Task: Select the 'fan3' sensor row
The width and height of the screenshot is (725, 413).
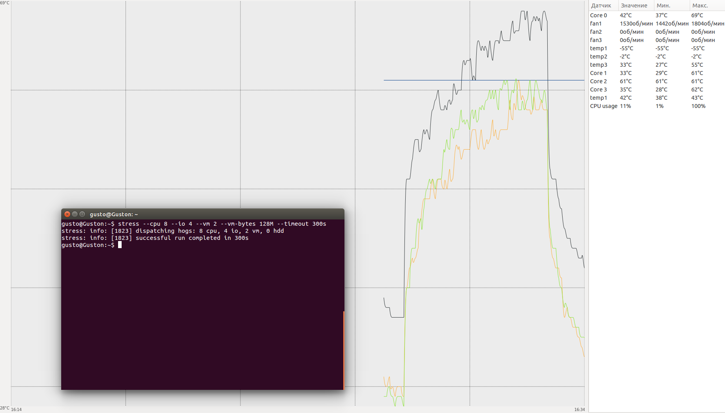Action: click(x=657, y=40)
